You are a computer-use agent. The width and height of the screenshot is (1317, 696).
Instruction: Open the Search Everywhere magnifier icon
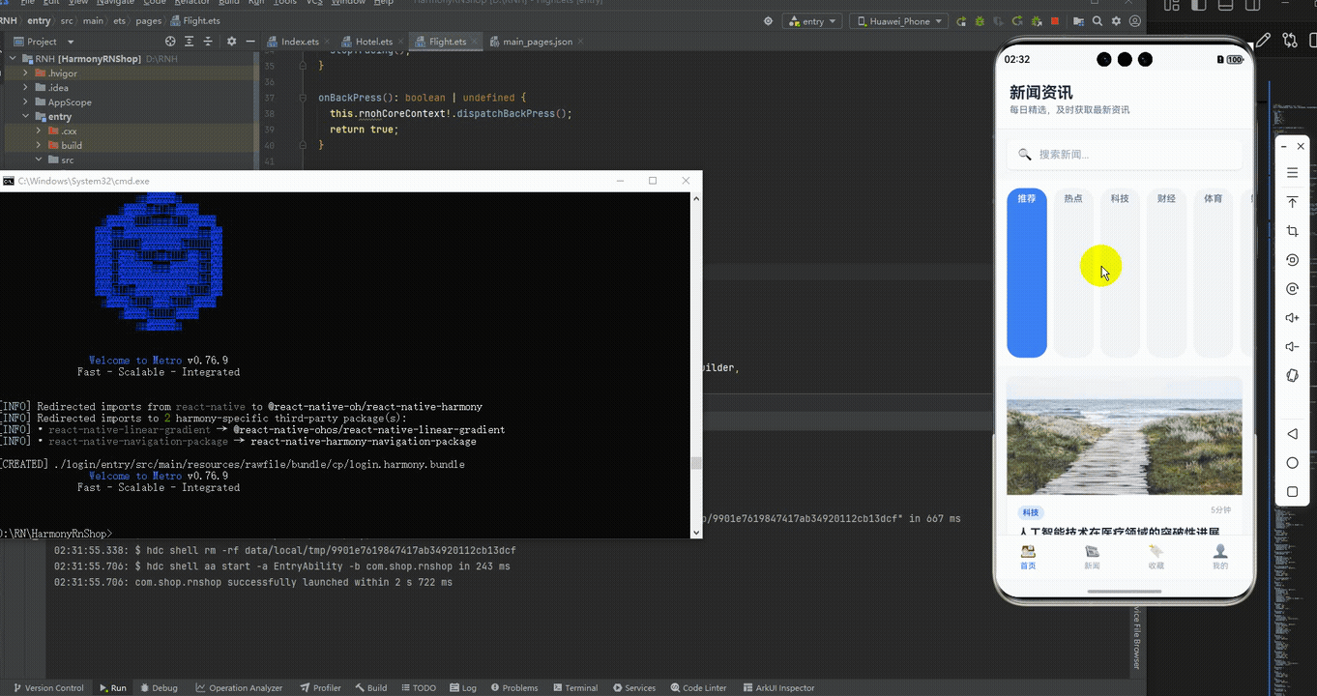[1097, 21]
